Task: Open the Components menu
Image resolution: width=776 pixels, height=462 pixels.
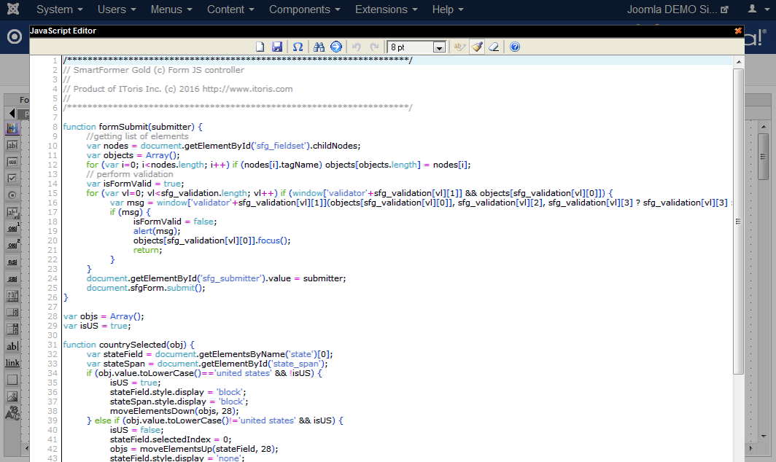Action: click(x=304, y=9)
